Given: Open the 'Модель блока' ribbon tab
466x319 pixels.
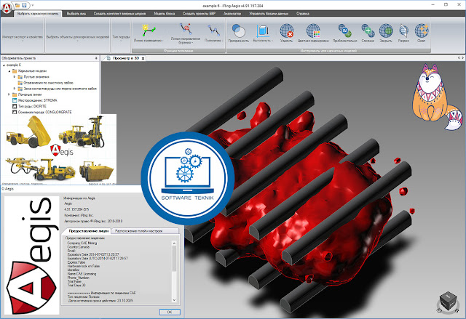Looking at the screenshot, I should pos(165,14).
